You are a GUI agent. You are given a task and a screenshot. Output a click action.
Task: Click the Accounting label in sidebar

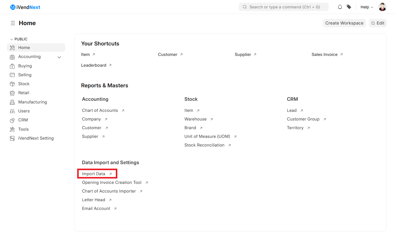click(29, 57)
